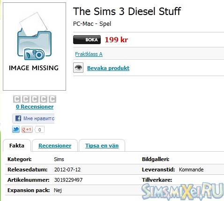Click the product title The Sims 3 Diesel Stuff
The width and height of the screenshot is (224, 201).
[127, 11]
